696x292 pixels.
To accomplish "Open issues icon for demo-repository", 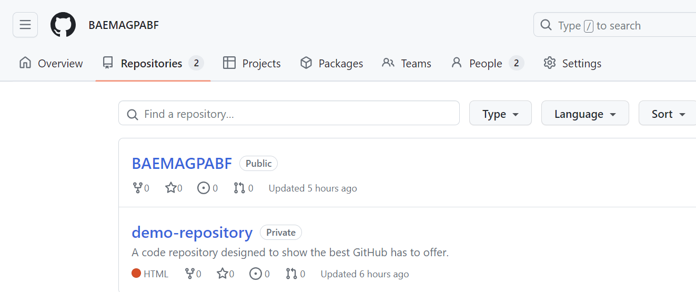I will 256,274.
